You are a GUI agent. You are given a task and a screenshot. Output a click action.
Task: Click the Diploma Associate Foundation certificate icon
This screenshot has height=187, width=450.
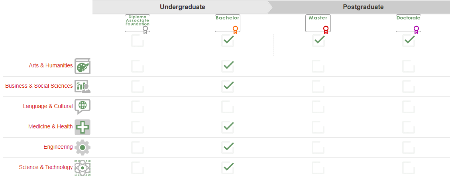138,24
